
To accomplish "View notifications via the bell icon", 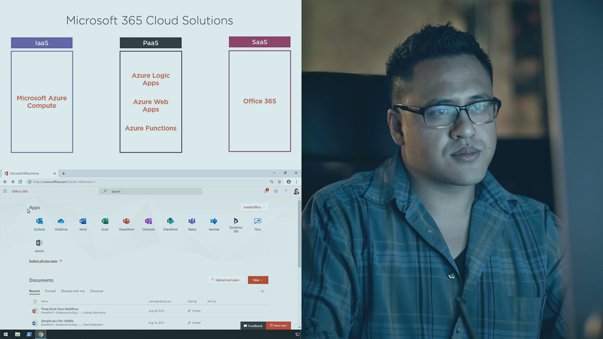I will pyautogui.click(x=266, y=191).
